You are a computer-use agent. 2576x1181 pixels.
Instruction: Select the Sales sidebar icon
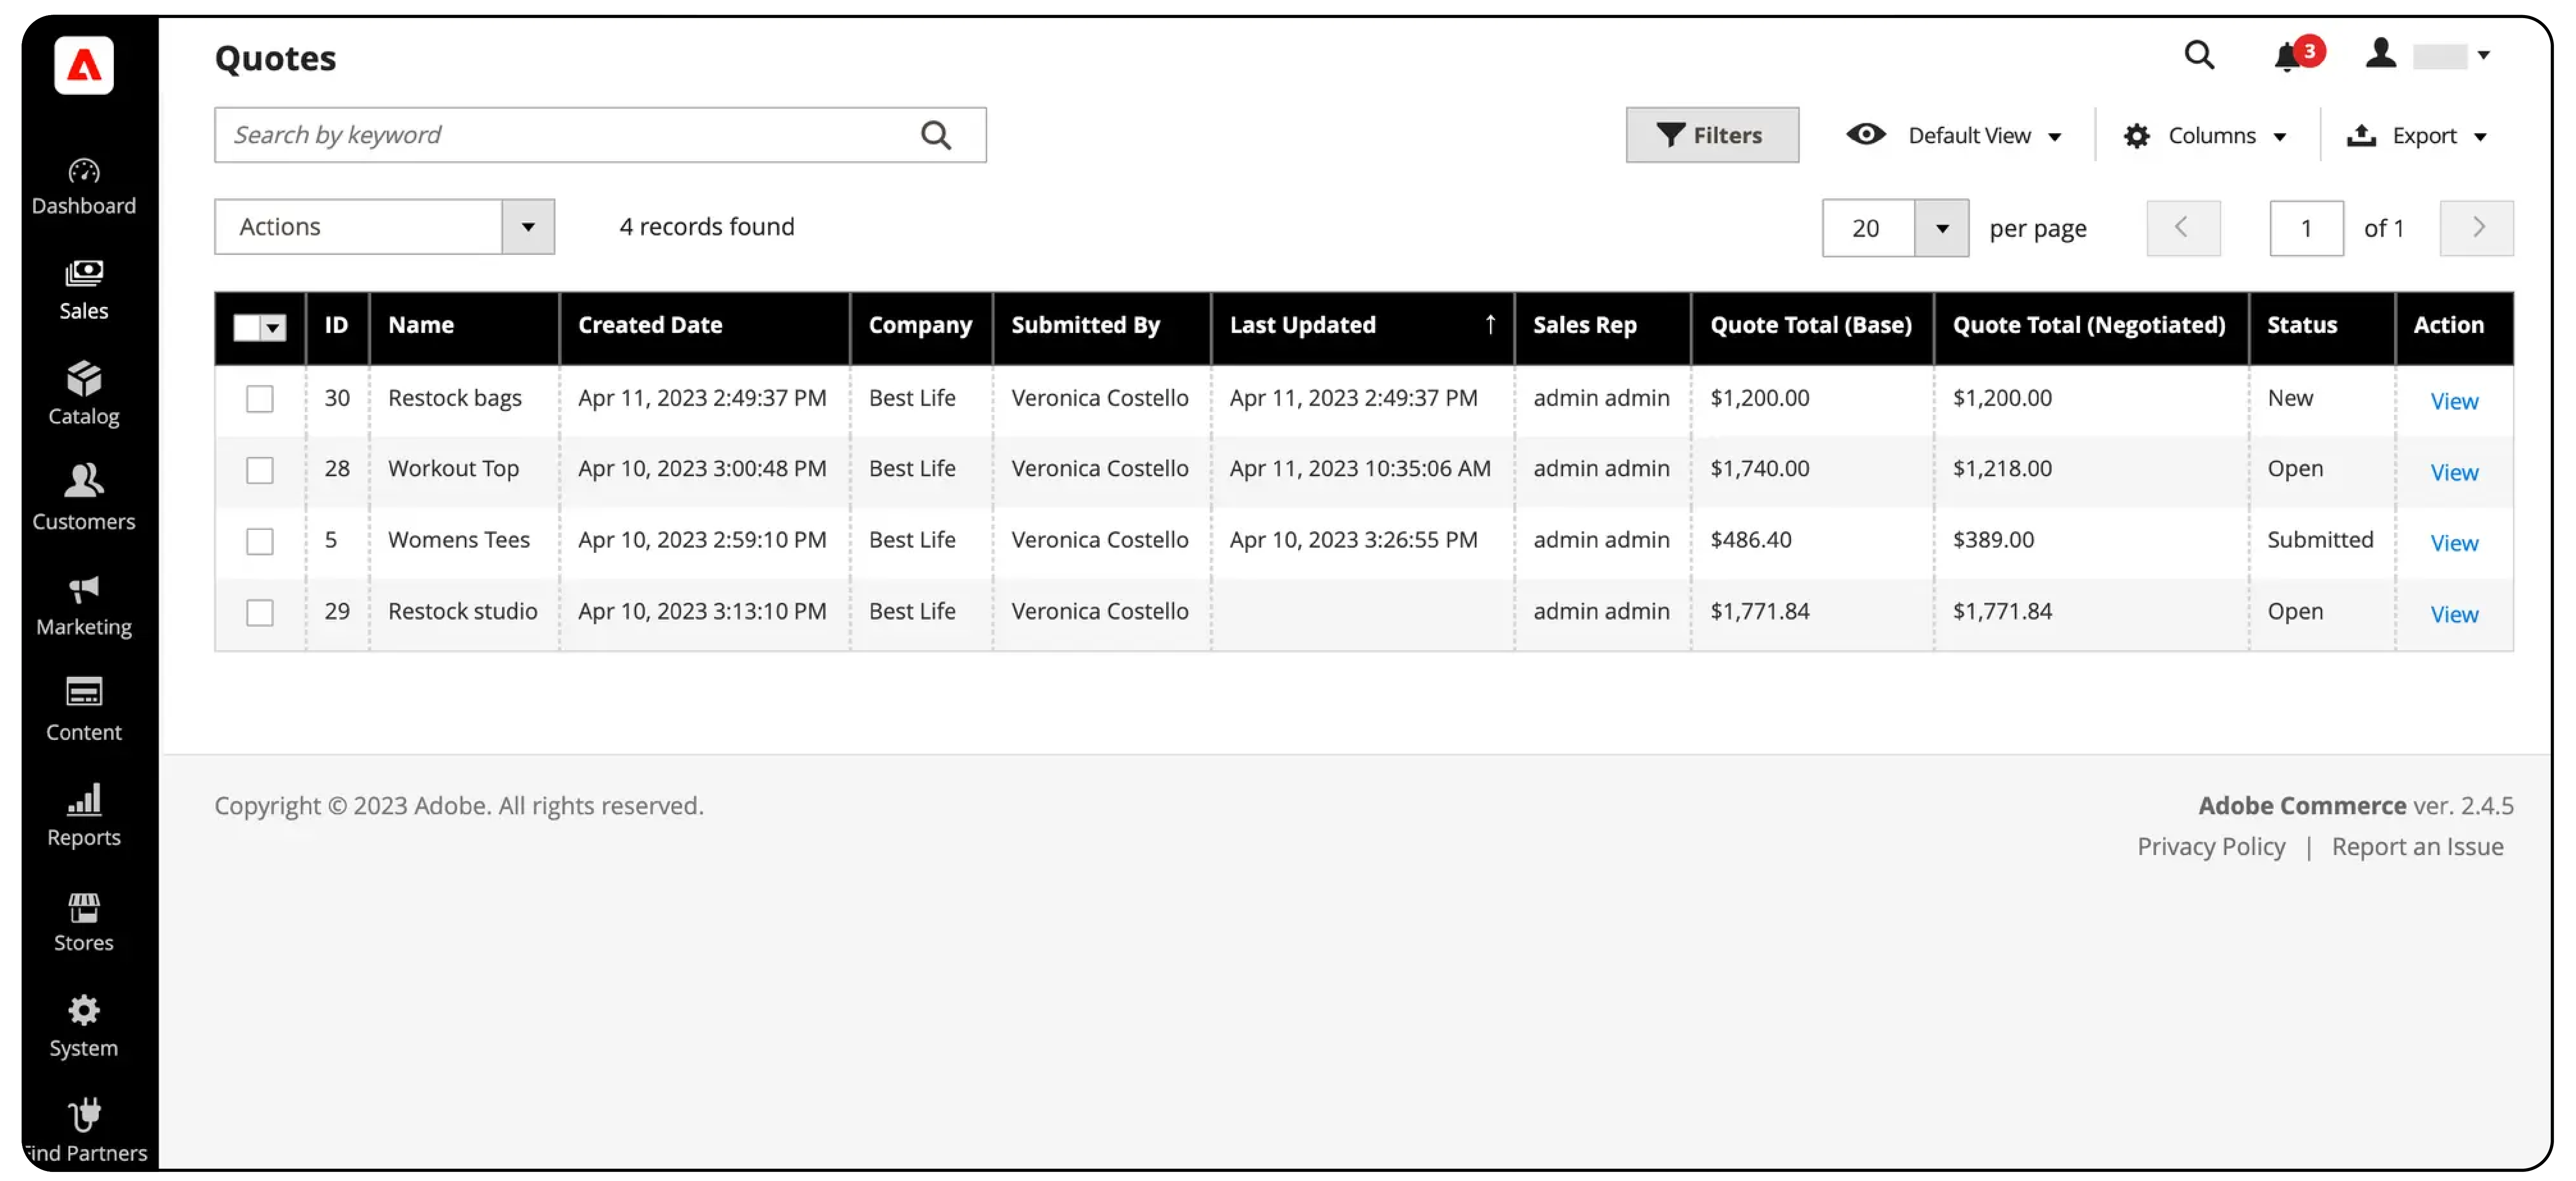84,289
